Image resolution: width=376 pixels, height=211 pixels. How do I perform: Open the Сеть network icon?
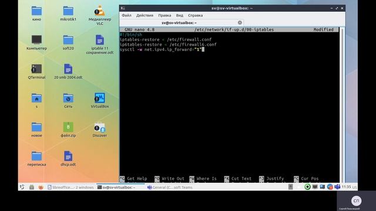[x=68, y=98]
